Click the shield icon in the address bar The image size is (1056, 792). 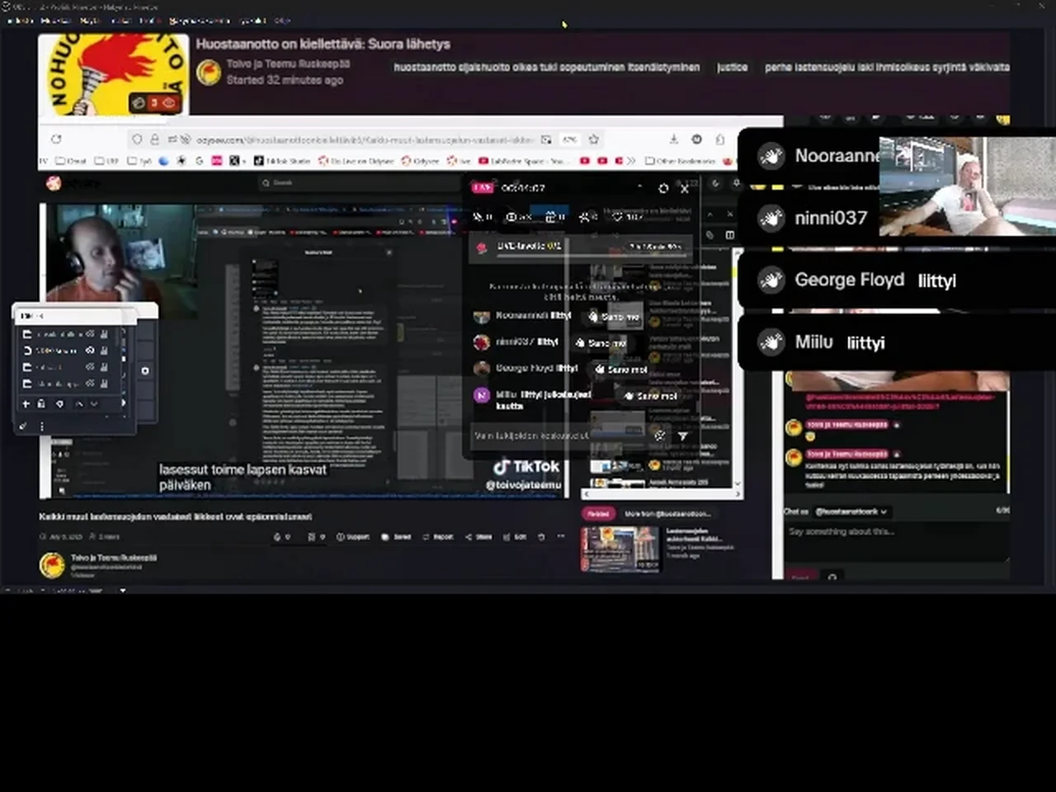click(137, 139)
